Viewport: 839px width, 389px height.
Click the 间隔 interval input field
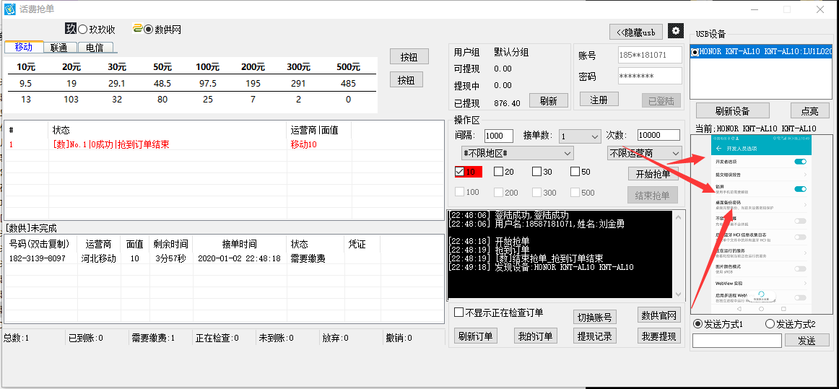tap(498, 136)
